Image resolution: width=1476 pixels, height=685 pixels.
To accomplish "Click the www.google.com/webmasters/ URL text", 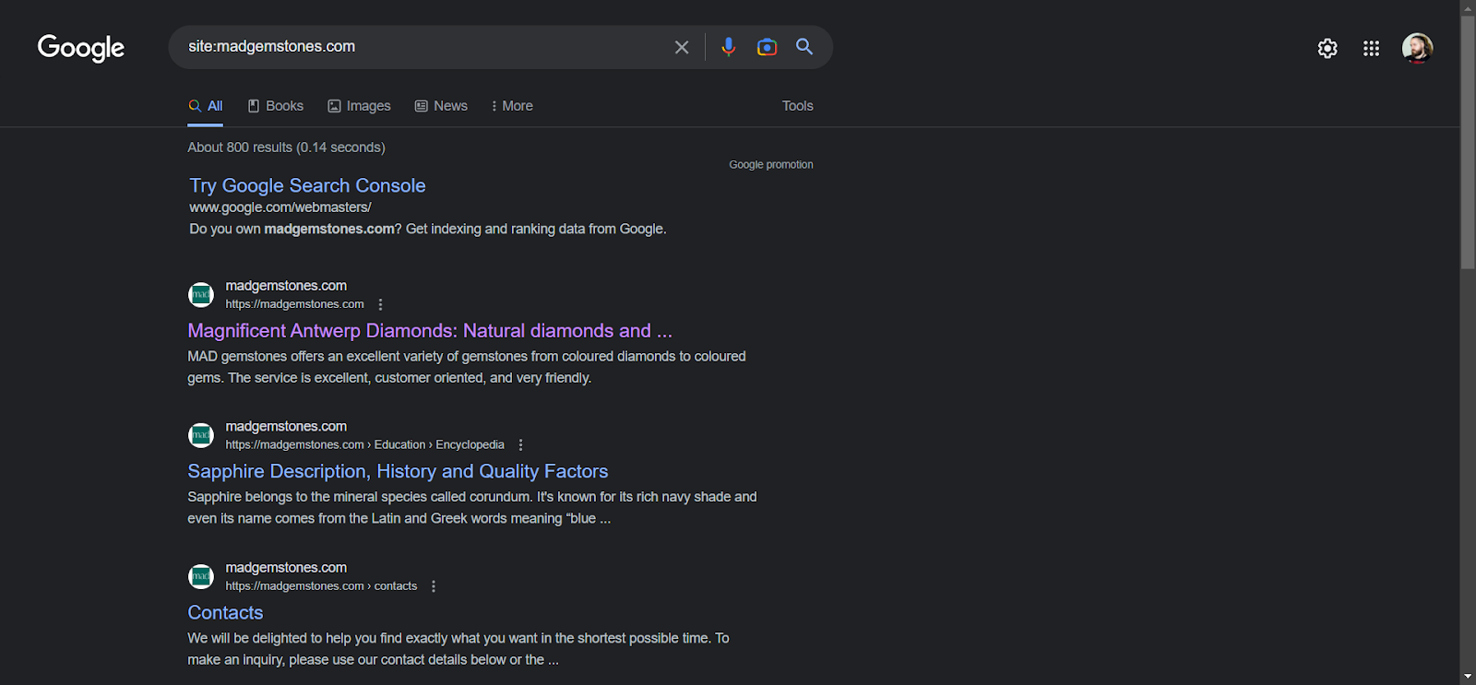I will pyautogui.click(x=280, y=207).
